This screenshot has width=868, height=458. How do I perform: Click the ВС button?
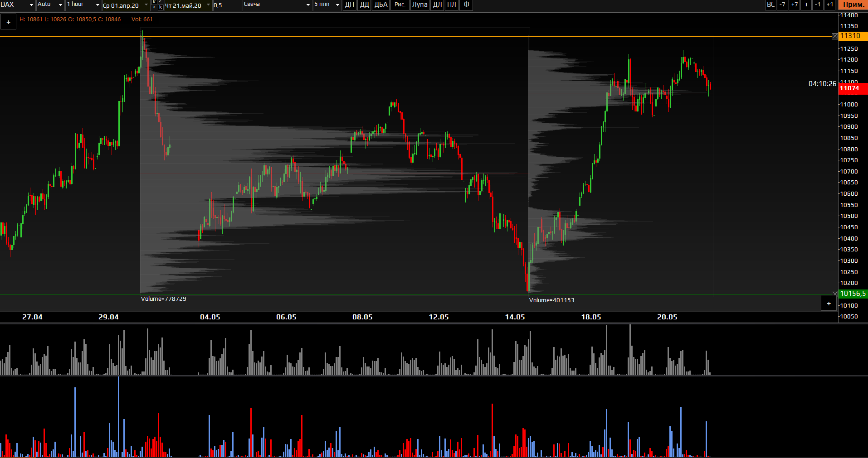point(770,5)
